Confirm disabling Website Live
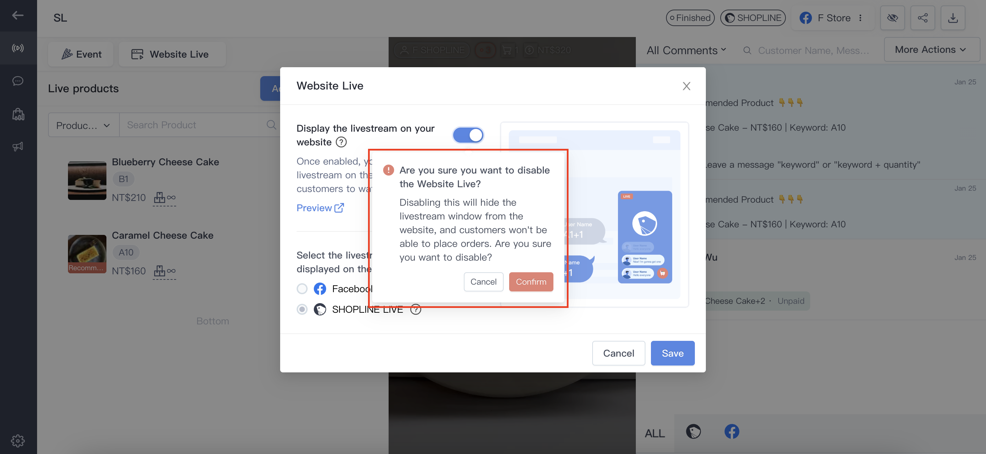The height and width of the screenshot is (454, 986). click(x=530, y=282)
